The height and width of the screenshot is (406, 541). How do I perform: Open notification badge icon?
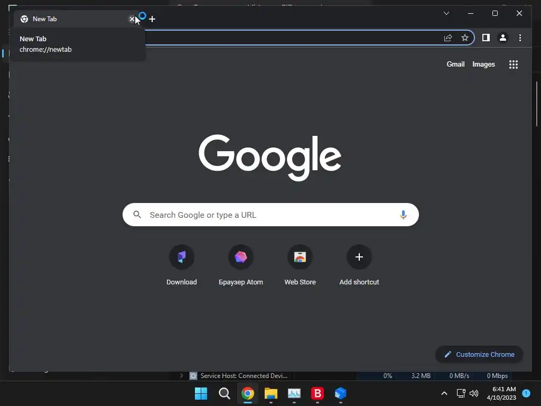tap(526, 393)
